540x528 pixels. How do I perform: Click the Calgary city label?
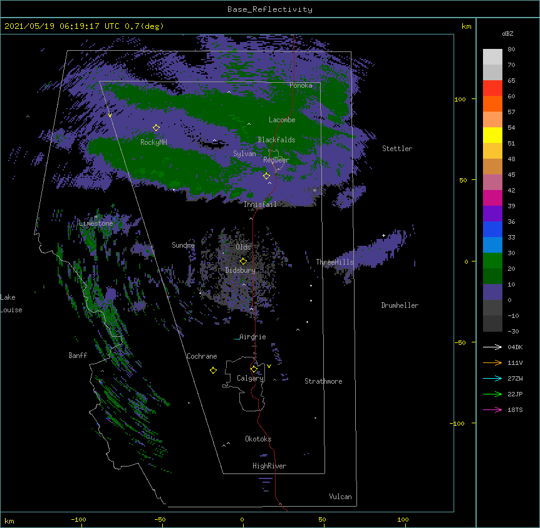point(250,378)
